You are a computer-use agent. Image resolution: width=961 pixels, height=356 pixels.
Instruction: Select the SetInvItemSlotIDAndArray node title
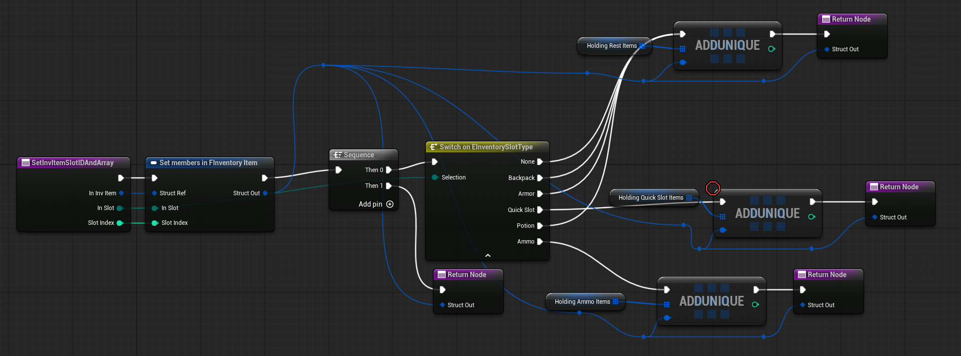[x=73, y=163]
